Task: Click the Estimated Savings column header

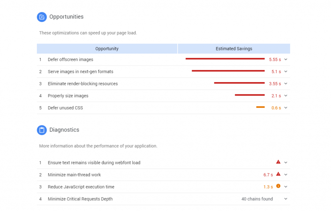Action: click(x=234, y=48)
